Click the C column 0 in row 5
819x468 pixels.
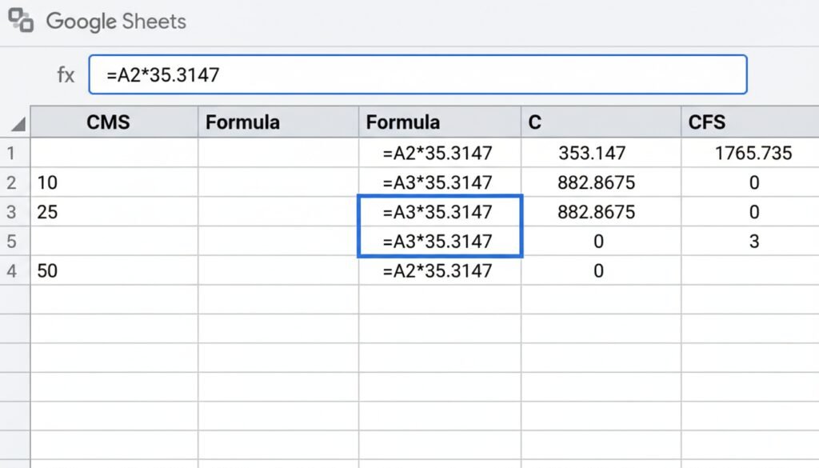601,241
